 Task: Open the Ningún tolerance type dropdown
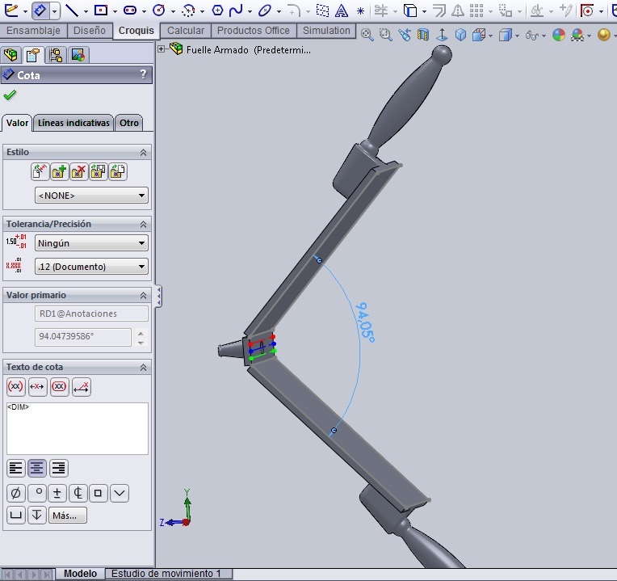coord(91,243)
